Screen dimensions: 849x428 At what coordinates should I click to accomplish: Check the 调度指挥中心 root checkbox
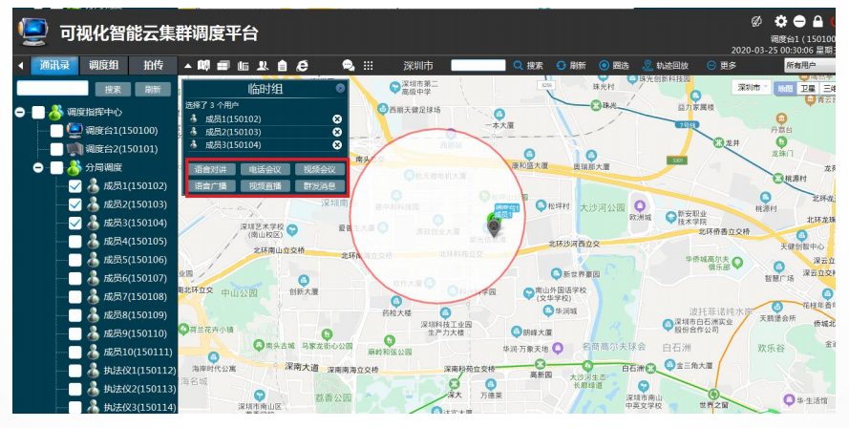[38, 112]
